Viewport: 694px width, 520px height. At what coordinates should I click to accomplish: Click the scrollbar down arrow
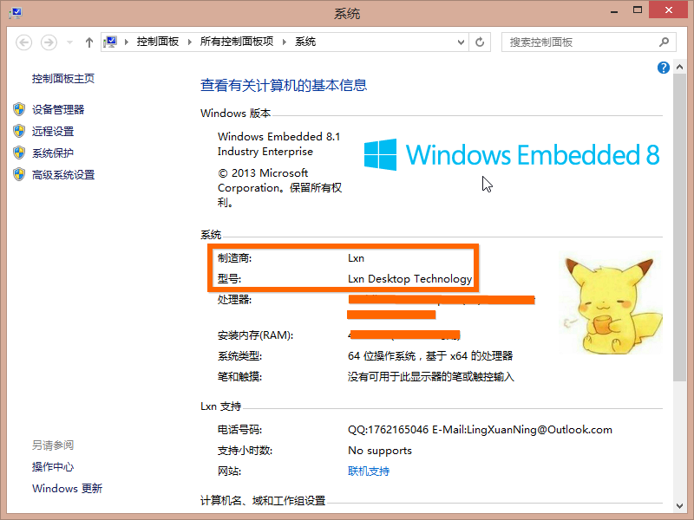[679, 506]
